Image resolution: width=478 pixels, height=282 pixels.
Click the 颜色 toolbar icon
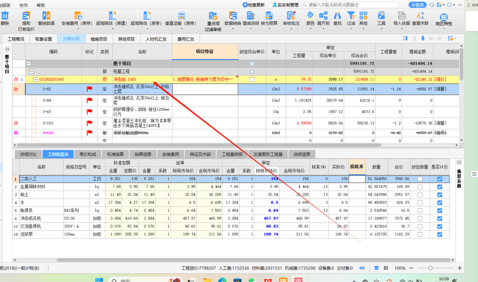[310, 18]
